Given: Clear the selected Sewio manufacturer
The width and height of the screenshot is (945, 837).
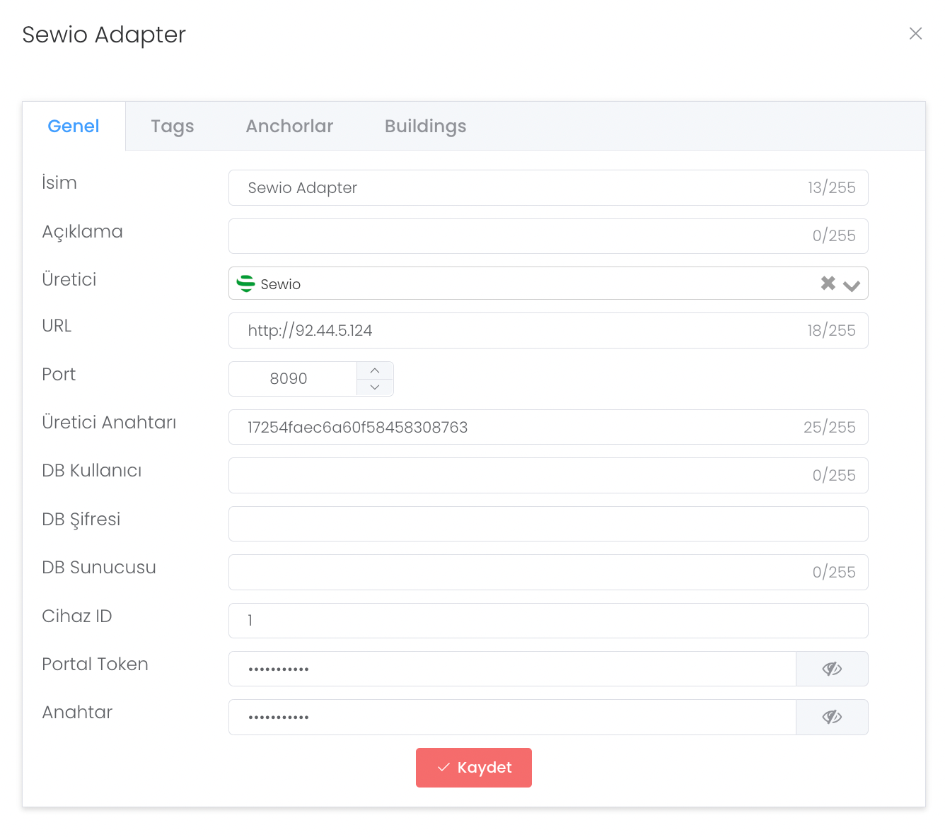Looking at the screenshot, I should pyautogui.click(x=828, y=283).
